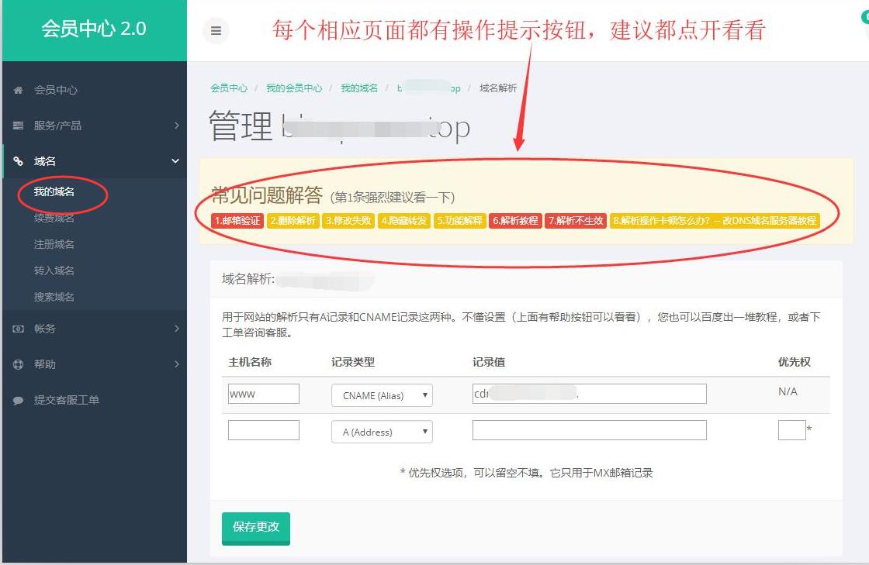
Task: Click the 我的域名 breadcrumb link
Action: 359,88
